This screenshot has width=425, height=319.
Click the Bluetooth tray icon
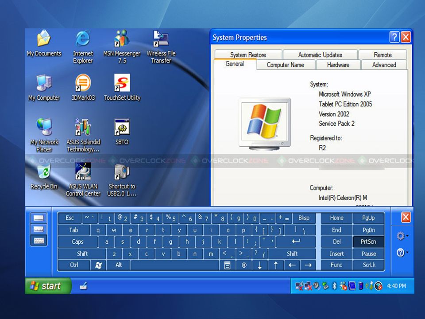[x=335, y=286]
